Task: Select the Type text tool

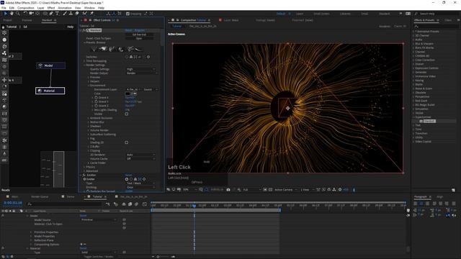Action: coord(57,14)
